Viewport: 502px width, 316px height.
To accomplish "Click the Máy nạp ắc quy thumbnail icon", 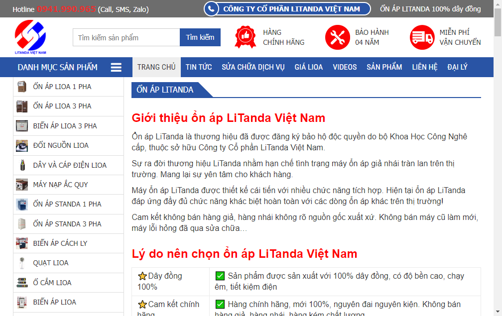I will point(22,185).
